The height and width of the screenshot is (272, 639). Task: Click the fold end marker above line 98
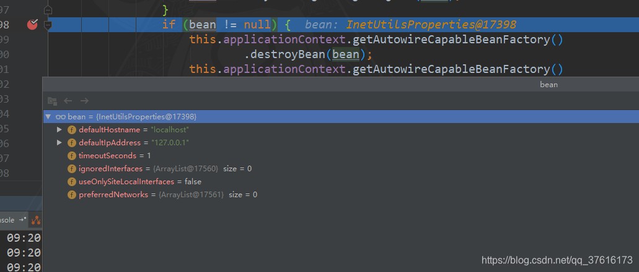coord(48,10)
